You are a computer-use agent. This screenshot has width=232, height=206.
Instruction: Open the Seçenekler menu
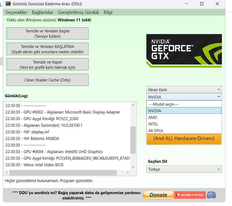16,12
